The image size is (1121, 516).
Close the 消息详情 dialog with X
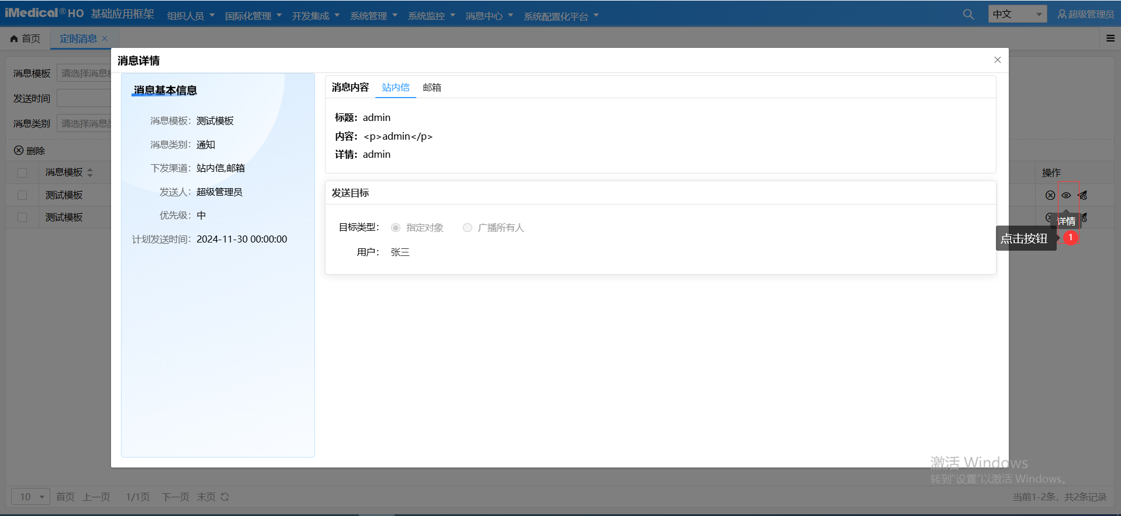pyautogui.click(x=997, y=60)
